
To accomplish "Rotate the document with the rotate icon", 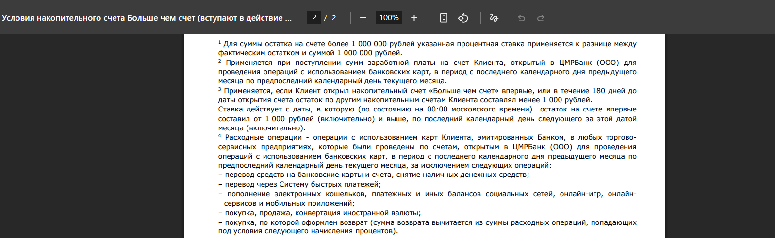I will pos(463,18).
